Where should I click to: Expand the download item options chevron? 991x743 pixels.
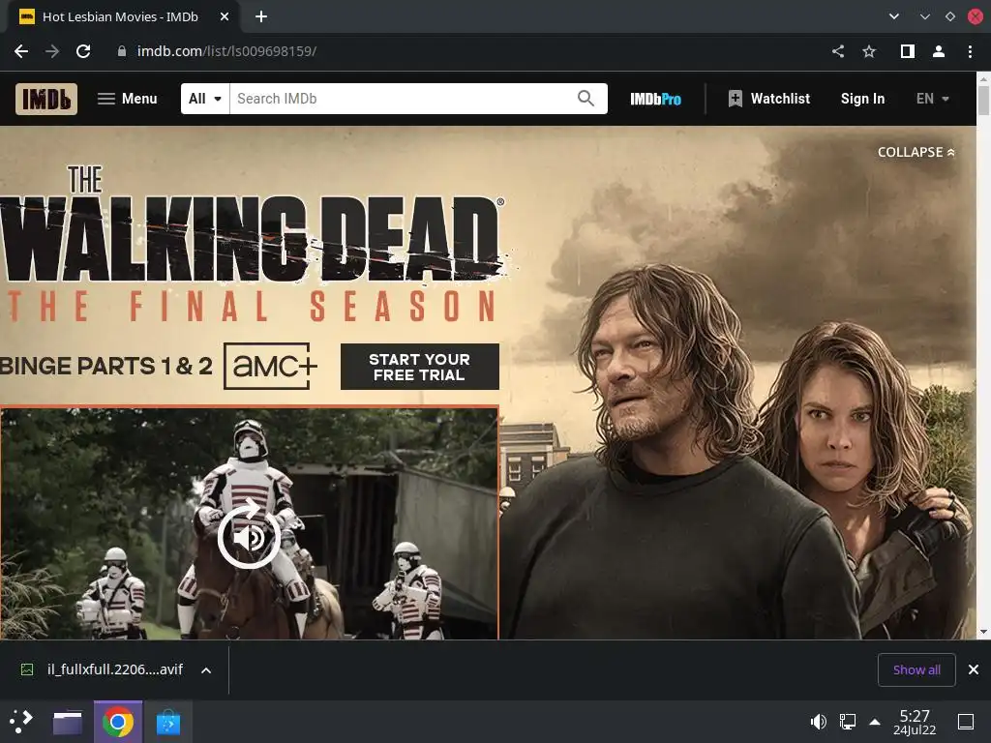coord(206,670)
